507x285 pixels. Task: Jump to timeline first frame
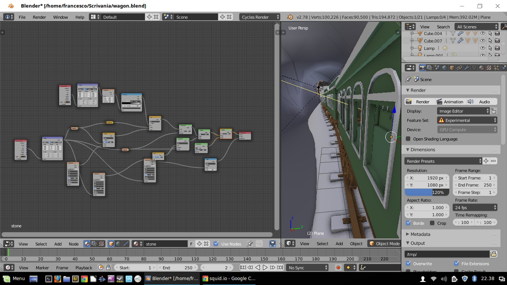pyautogui.click(x=243, y=268)
